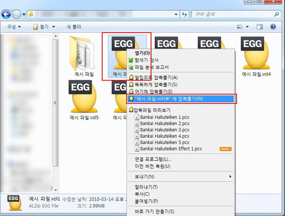
Task: Click the 열기 toolbar button
Action: 40,27
